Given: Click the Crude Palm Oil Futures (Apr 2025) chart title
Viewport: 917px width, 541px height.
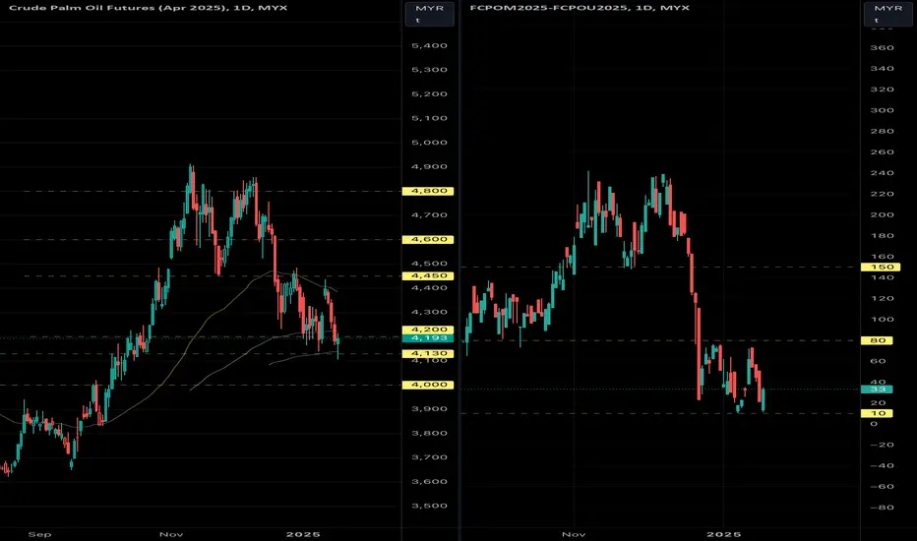Looking at the screenshot, I should pyautogui.click(x=148, y=8).
